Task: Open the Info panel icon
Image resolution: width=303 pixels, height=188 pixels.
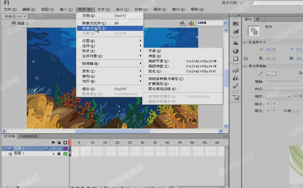Action: click(236, 51)
